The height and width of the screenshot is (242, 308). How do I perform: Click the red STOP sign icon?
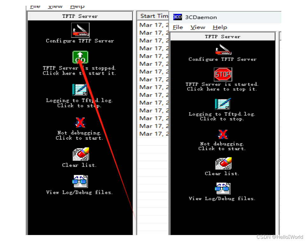pyautogui.click(x=223, y=74)
